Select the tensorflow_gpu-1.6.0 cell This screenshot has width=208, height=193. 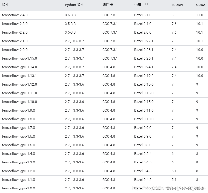click(x=18, y=136)
